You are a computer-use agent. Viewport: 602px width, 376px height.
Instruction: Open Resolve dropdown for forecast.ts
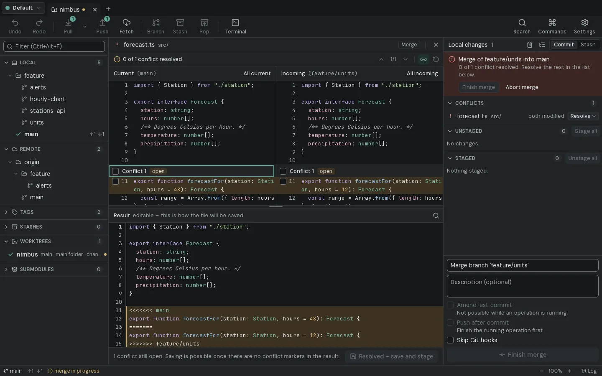pos(583,116)
